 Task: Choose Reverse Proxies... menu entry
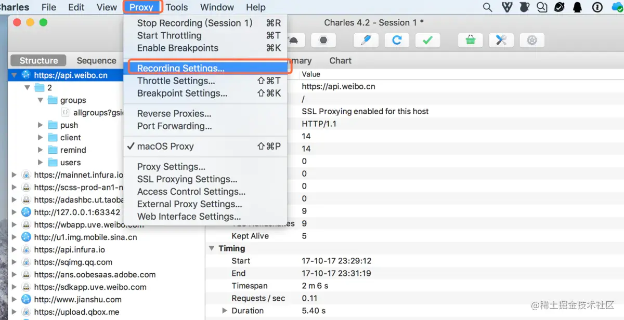(x=205, y=113)
